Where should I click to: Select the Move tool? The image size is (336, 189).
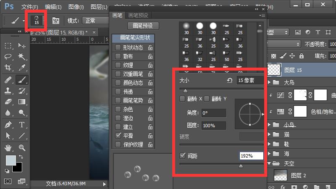click(x=22, y=45)
